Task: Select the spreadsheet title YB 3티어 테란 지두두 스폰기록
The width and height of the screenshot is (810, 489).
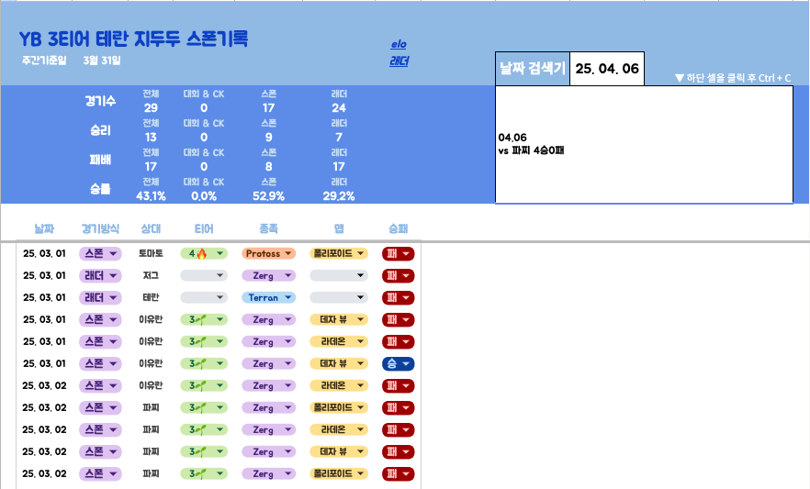Action: pyautogui.click(x=134, y=39)
